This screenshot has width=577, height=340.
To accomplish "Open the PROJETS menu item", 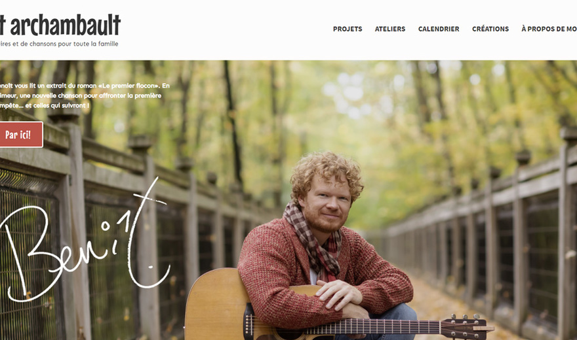I will (348, 29).
